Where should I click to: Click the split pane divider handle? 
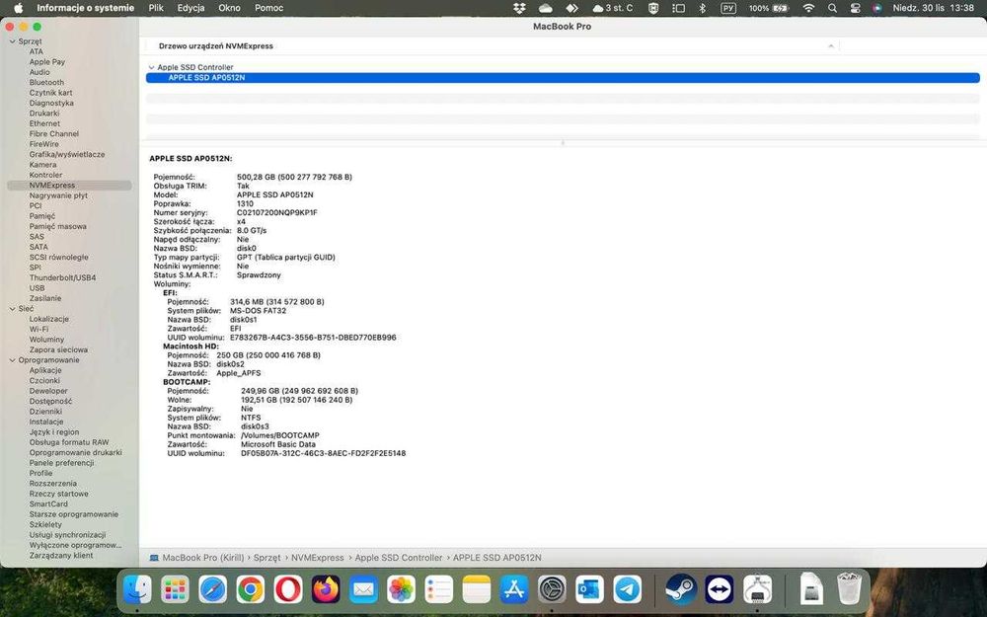click(563, 143)
